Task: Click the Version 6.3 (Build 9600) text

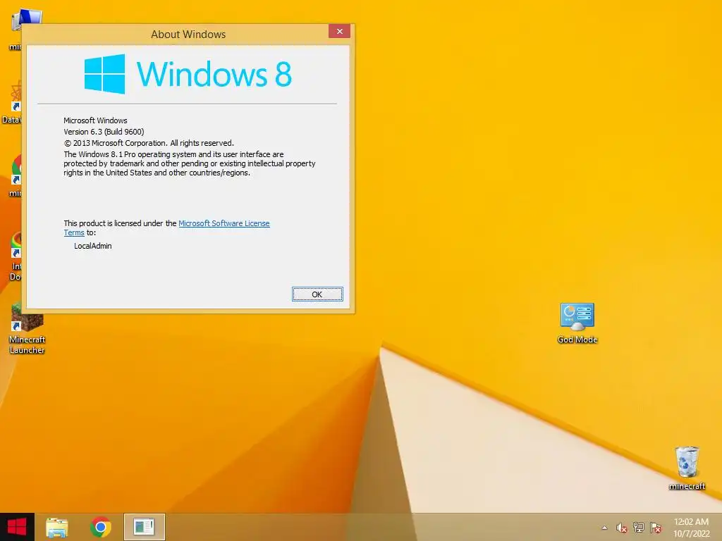Action: point(104,132)
